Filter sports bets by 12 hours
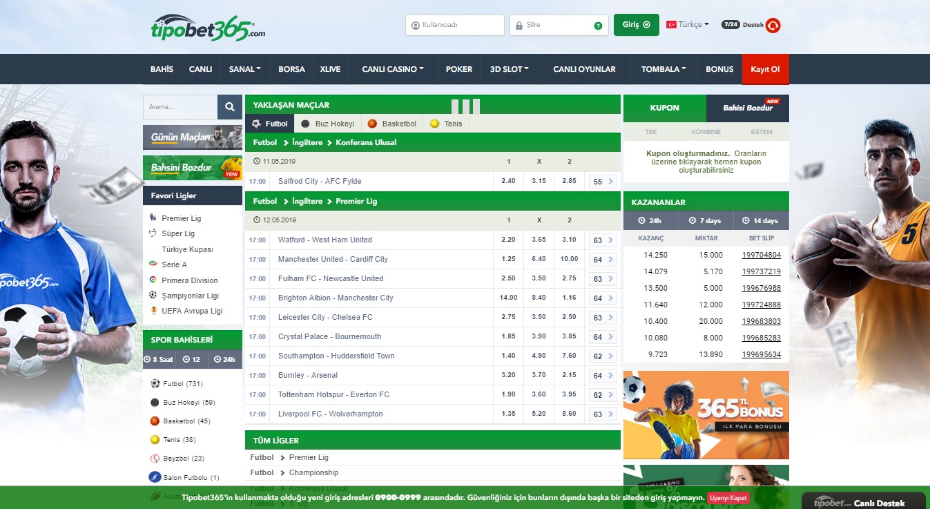 [x=193, y=359]
